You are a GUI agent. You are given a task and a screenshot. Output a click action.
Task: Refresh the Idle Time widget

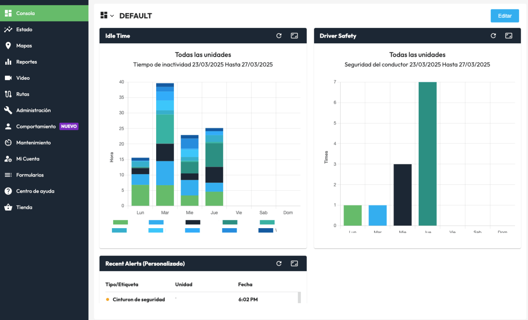click(279, 36)
